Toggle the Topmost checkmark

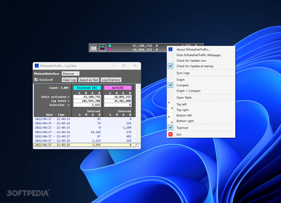(x=170, y=128)
